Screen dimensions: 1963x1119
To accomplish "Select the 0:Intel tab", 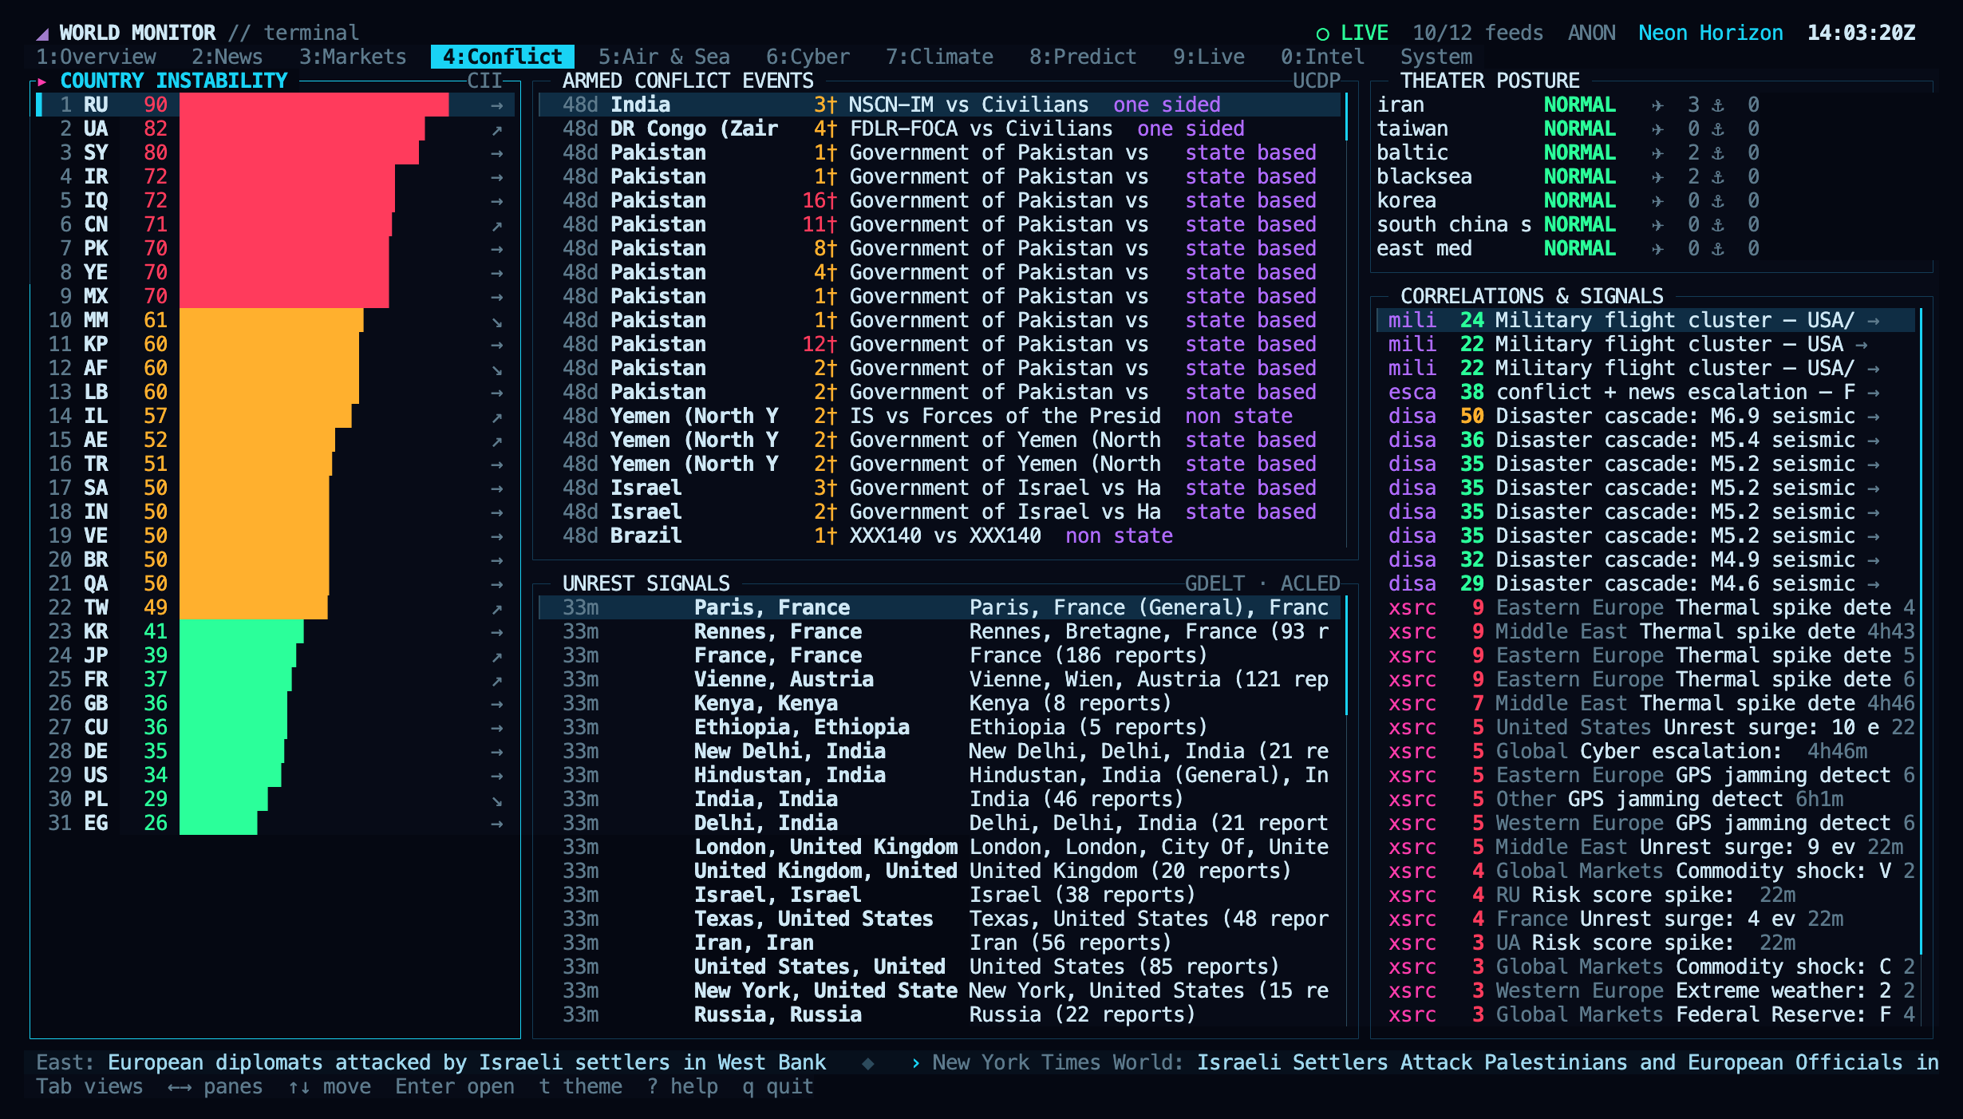I will click(x=1322, y=57).
